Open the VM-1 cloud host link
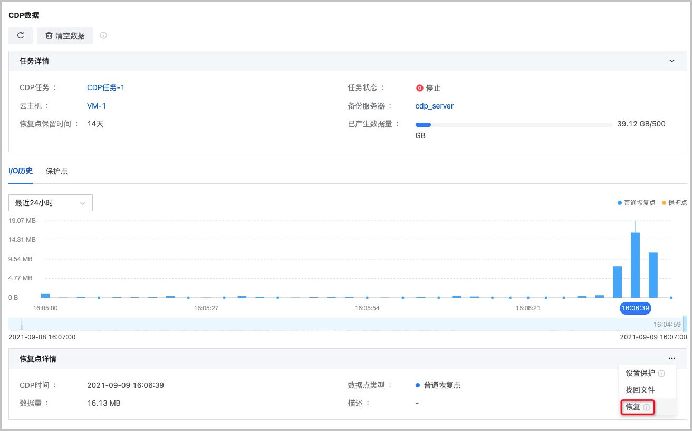The image size is (692, 431). 97,106
